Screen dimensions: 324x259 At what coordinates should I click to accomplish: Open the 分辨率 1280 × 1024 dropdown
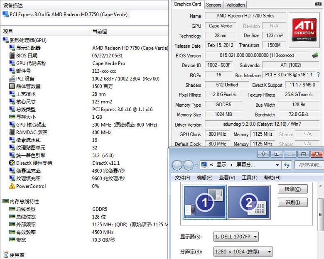click(243, 252)
